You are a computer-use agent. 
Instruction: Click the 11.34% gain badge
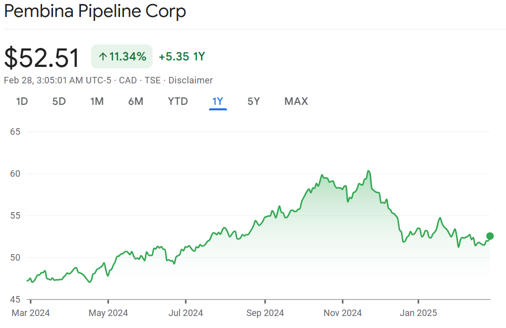click(121, 57)
